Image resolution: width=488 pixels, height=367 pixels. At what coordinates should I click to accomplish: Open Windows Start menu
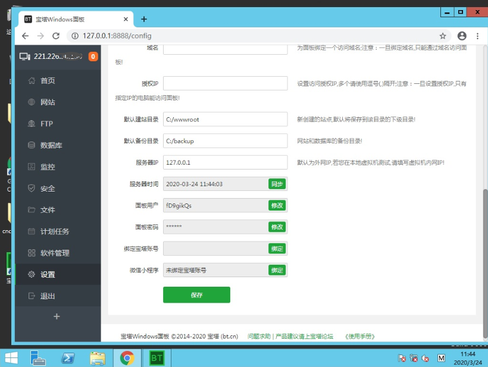pos(11,358)
